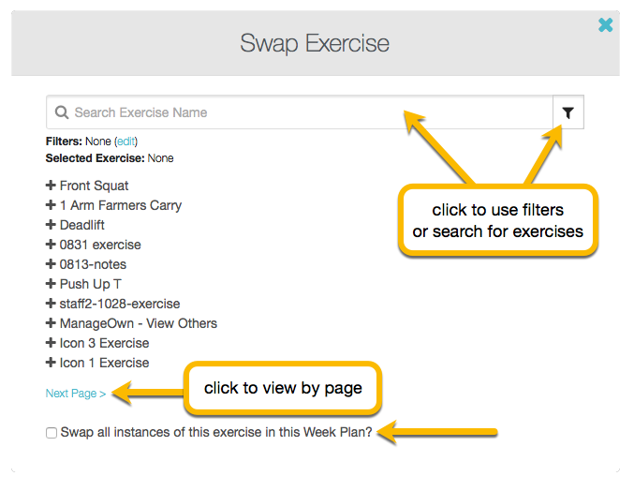Choose the Deadlift exercise name
The image size is (634, 491).
(x=82, y=225)
